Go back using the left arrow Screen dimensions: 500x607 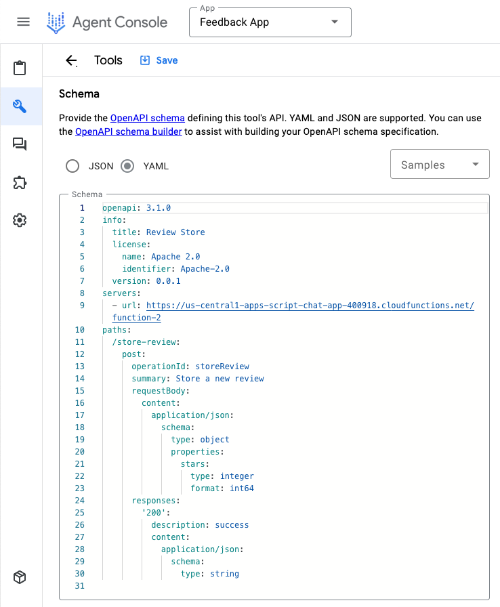coord(71,60)
